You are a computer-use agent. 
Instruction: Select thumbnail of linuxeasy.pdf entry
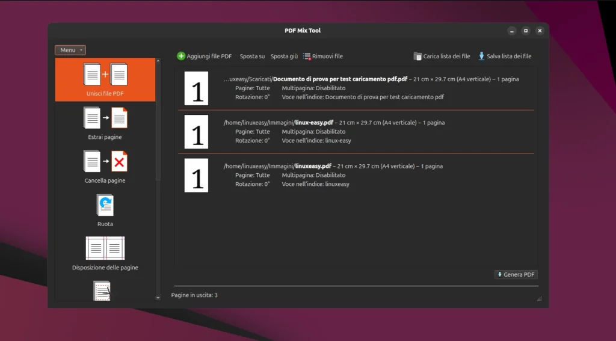pyautogui.click(x=197, y=175)
